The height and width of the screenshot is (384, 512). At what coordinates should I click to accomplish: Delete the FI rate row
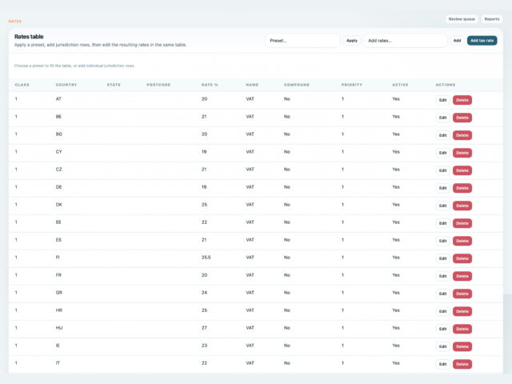click(462, 258)
